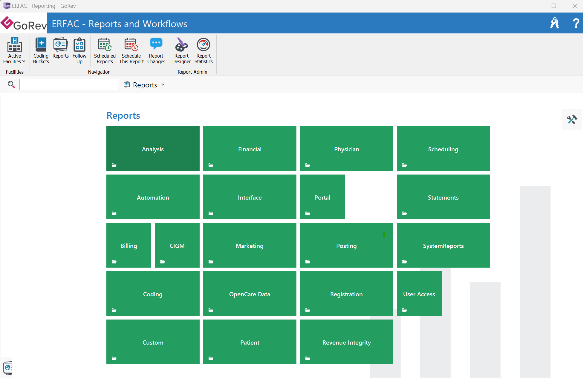Open the Posting report folder tile

tap(347, 245)
